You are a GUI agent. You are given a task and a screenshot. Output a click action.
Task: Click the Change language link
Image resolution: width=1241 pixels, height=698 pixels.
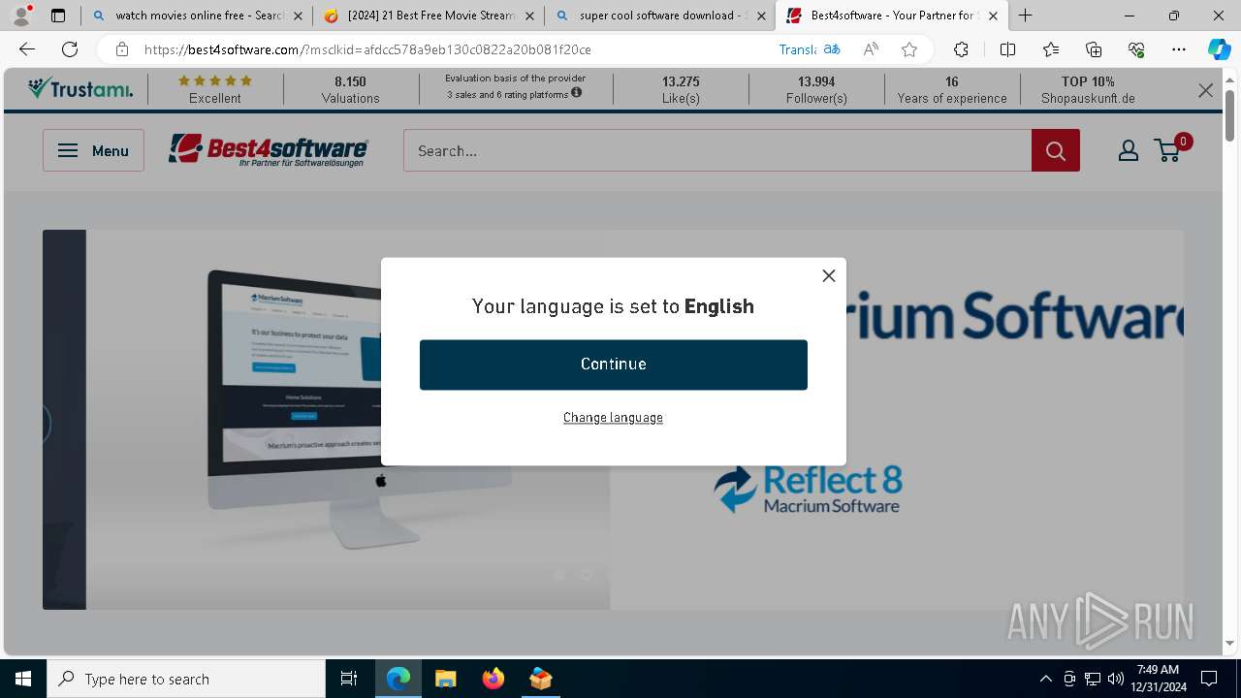tap(613, 418)
